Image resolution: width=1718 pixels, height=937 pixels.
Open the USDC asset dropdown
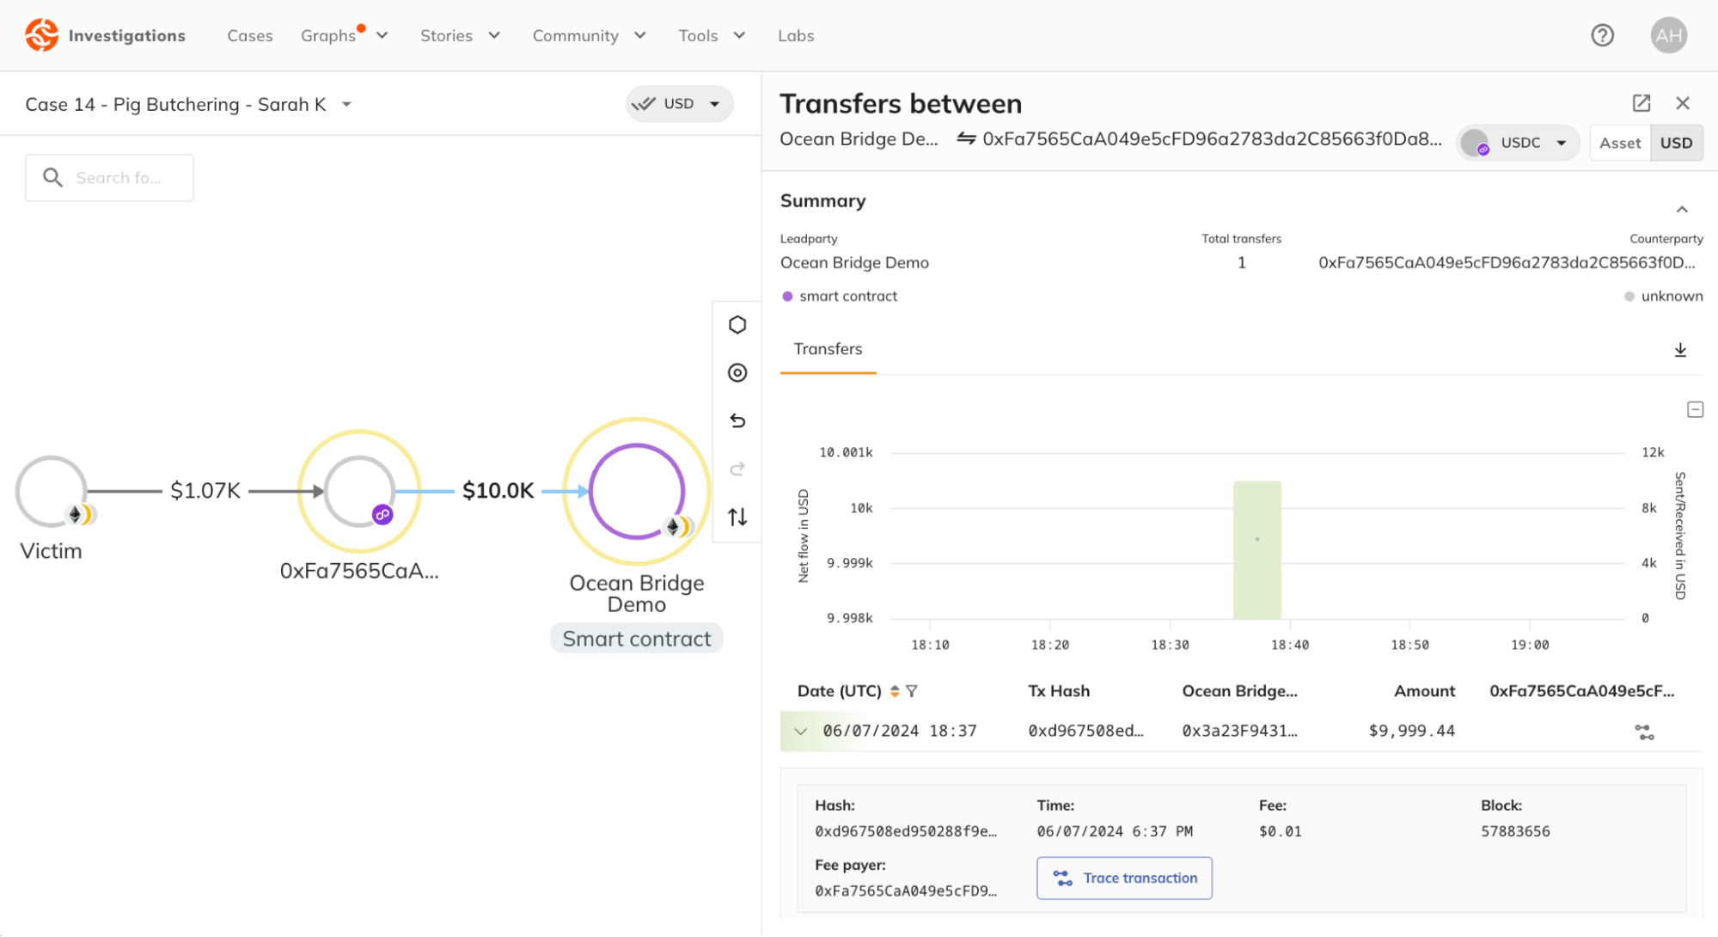point(1519,143)
